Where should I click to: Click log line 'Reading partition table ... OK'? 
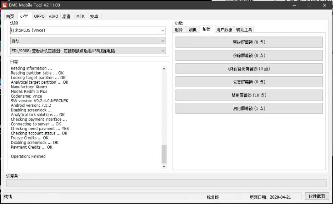coord(37,73)
